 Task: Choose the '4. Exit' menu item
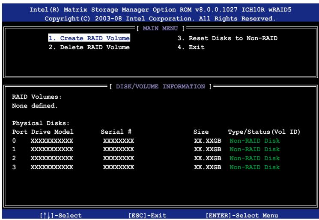coord(191,47)
